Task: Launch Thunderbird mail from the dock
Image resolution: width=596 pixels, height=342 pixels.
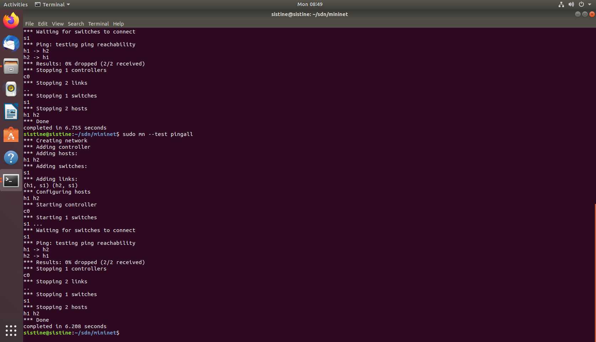Action: tap(11, 43)
